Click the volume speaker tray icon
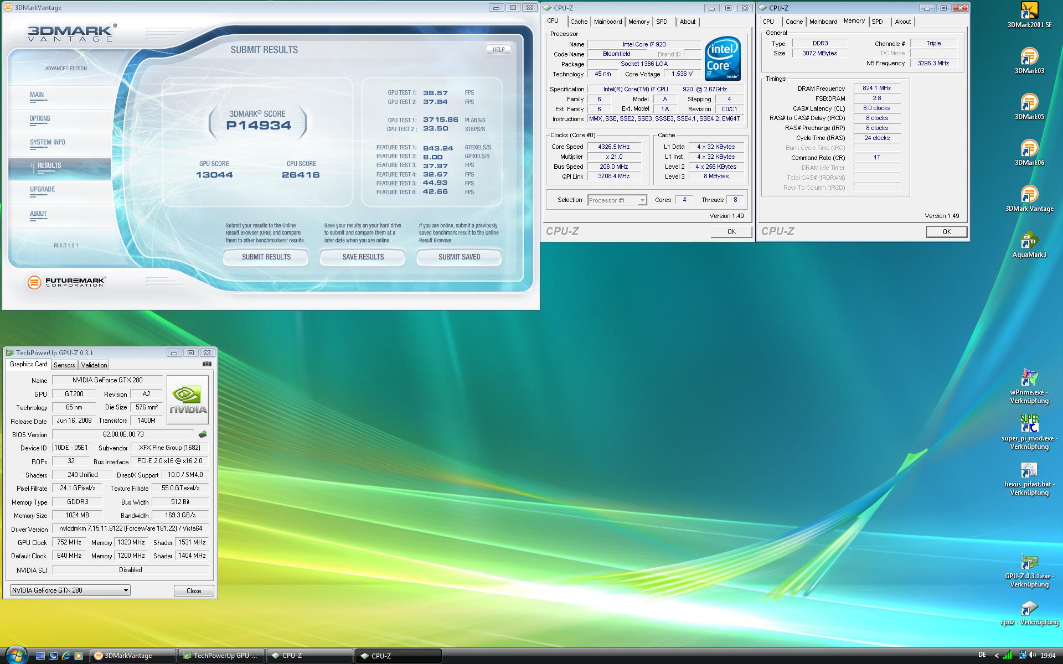This screenshot has width=1063, height=664. pos(1033,656)
